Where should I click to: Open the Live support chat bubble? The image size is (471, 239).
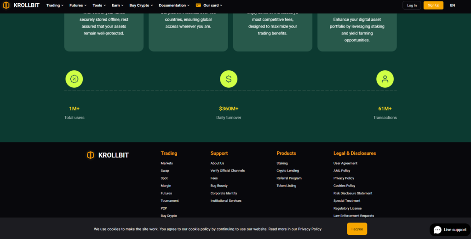pos(450,230)
